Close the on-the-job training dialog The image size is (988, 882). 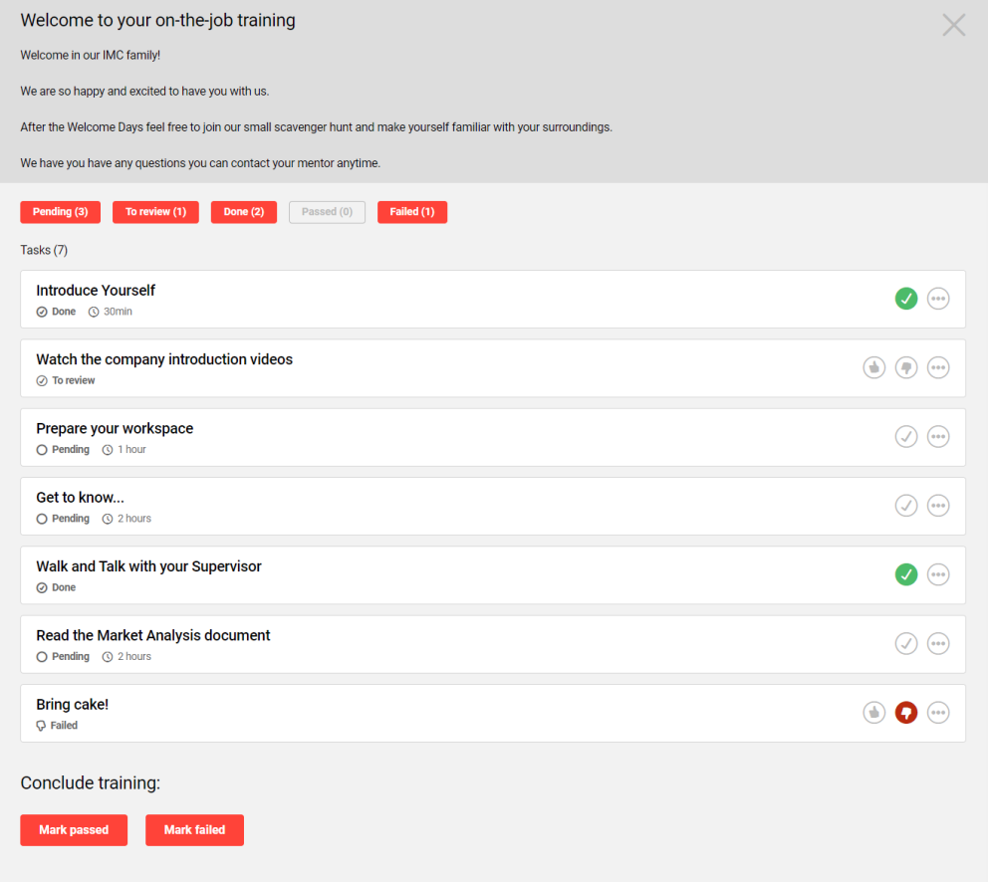click(x=953, y=25)
